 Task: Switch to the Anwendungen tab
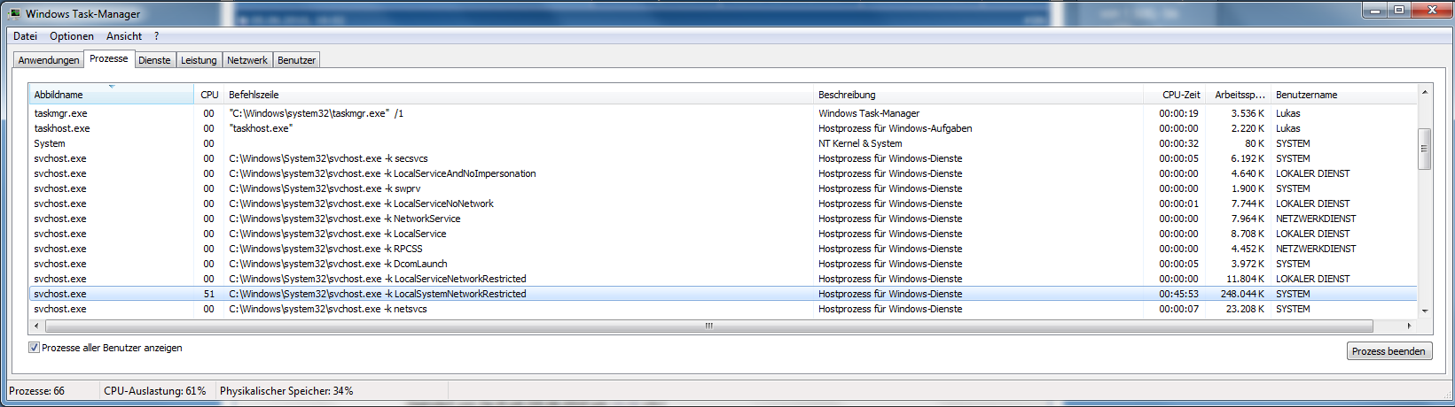click(x=49, y=60)
